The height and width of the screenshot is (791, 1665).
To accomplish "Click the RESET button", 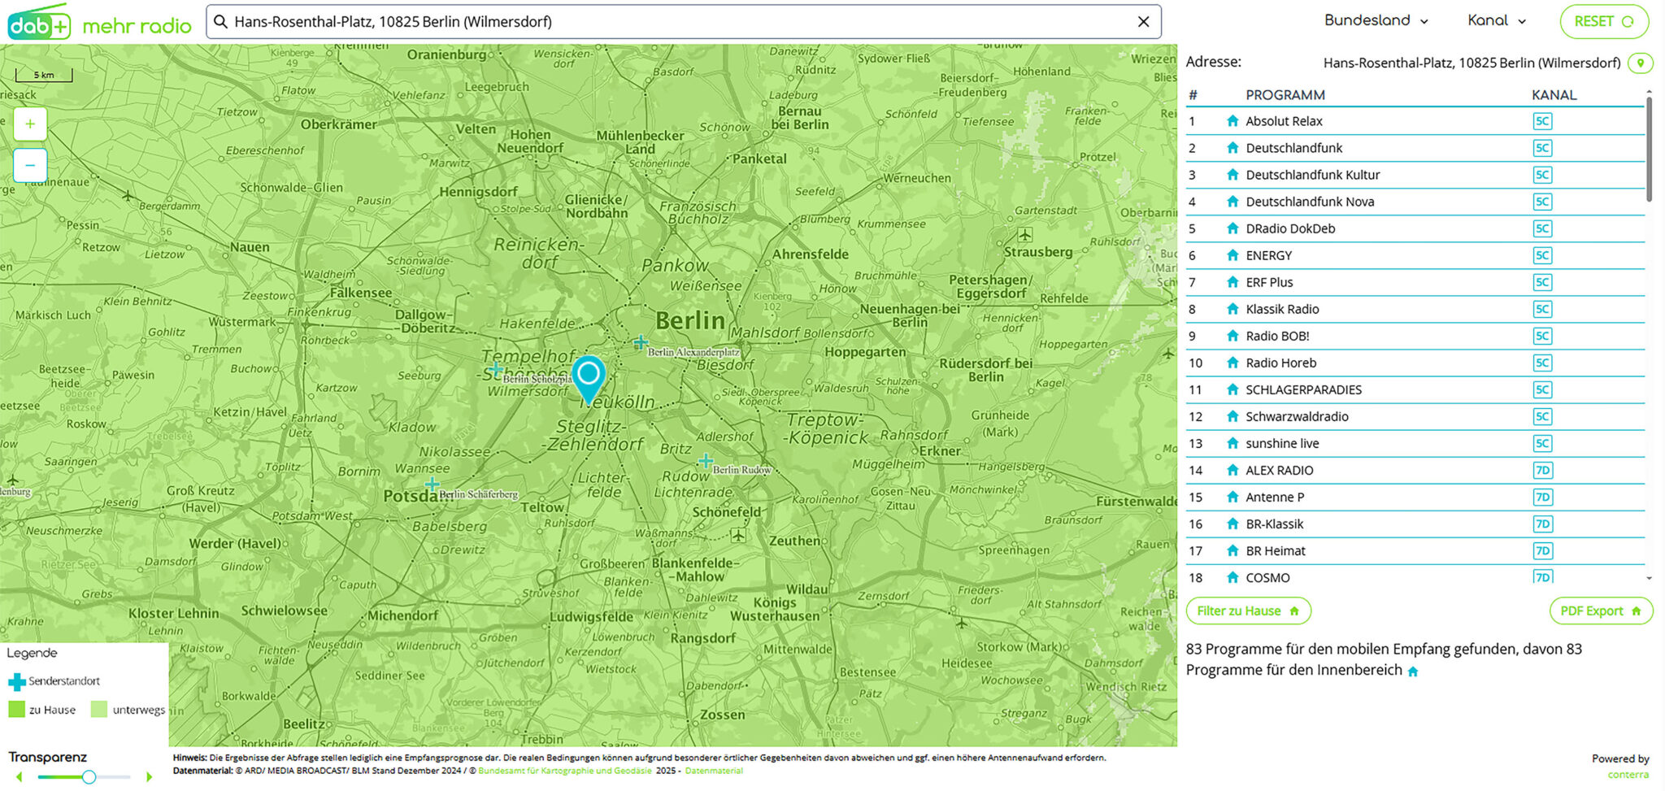I will (x=1604, y=22).
